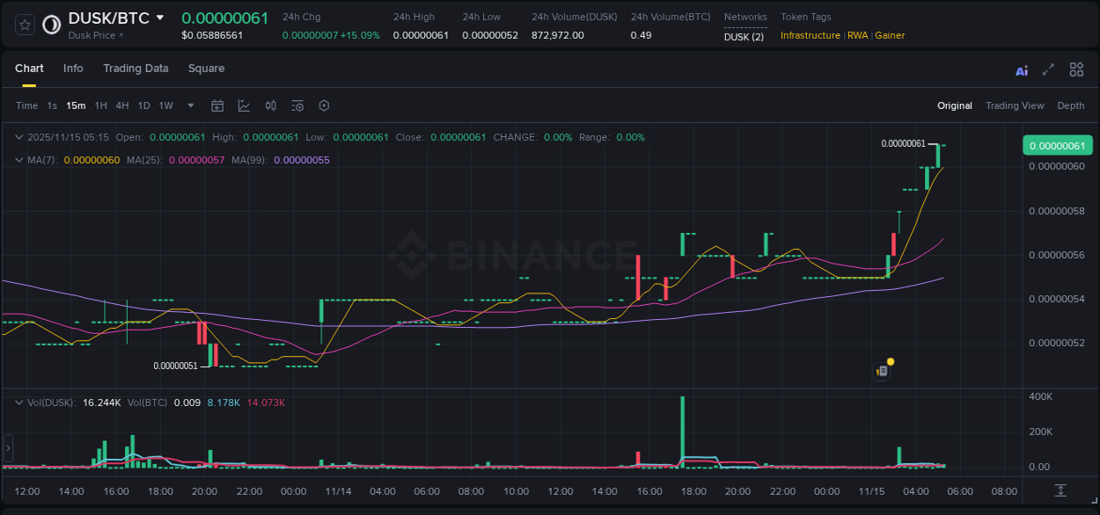1100x515 pixels.
Task: Open the Square tab
Action: pos(206,69)
